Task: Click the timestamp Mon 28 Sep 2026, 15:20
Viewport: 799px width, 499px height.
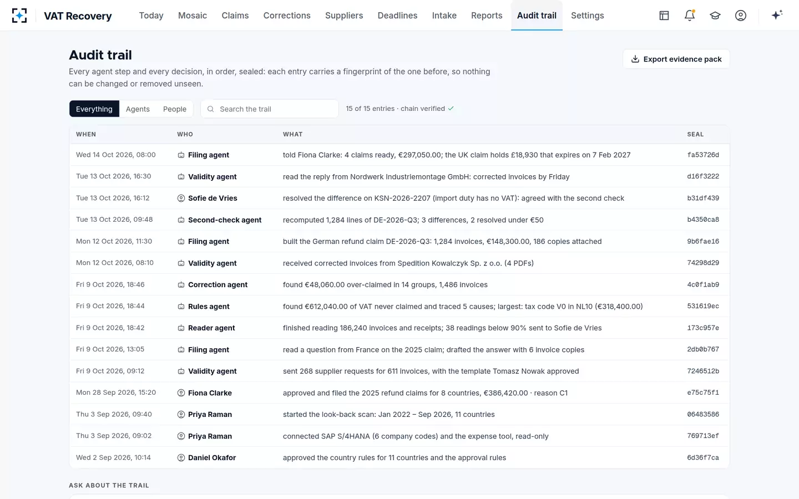Action: (116, 393)
